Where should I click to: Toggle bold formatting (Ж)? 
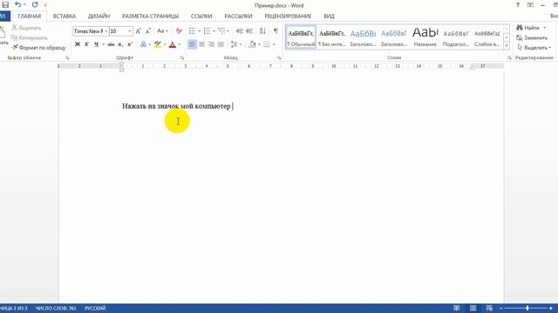(78, 44)
